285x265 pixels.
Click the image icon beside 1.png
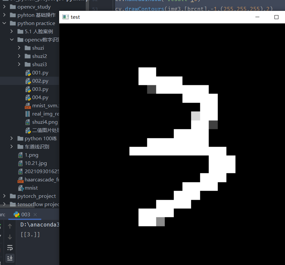20,155
